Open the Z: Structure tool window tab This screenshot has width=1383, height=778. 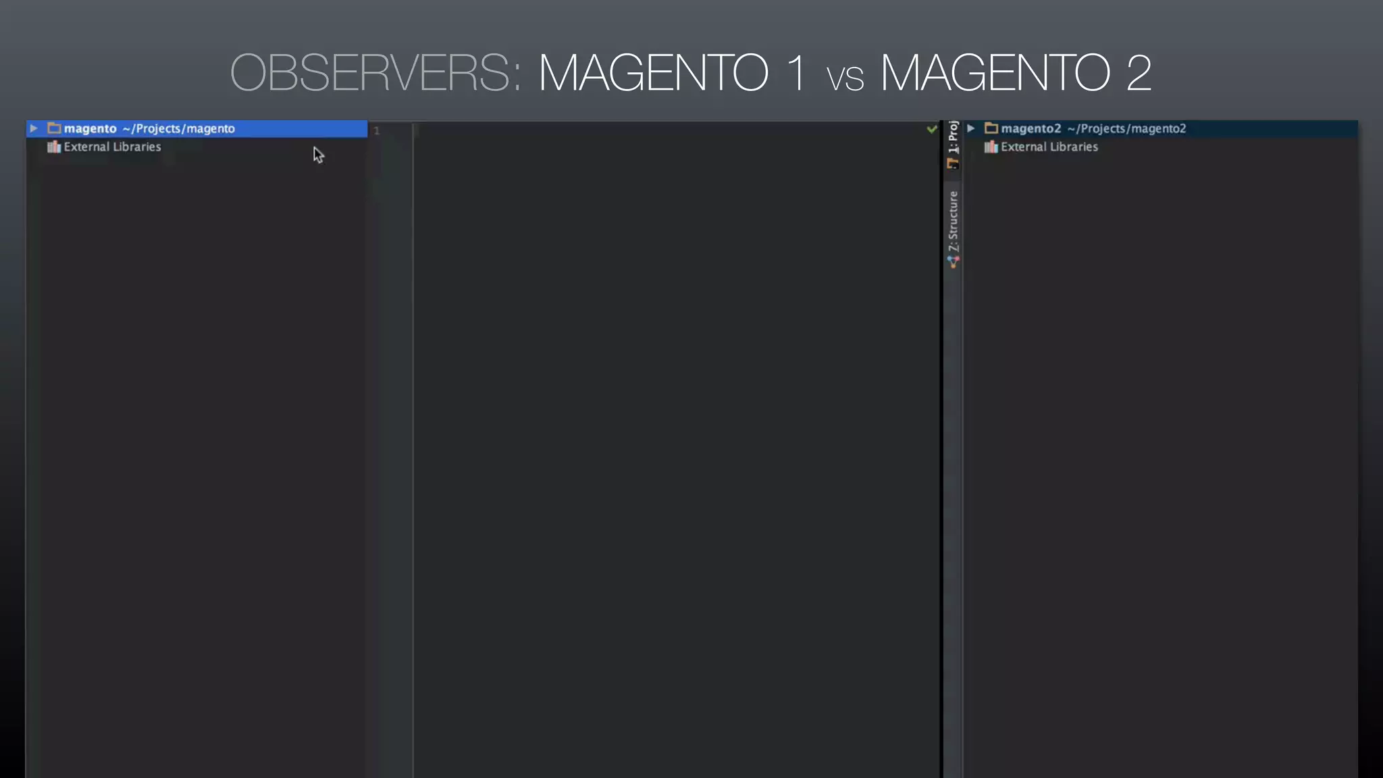(953, 230)
